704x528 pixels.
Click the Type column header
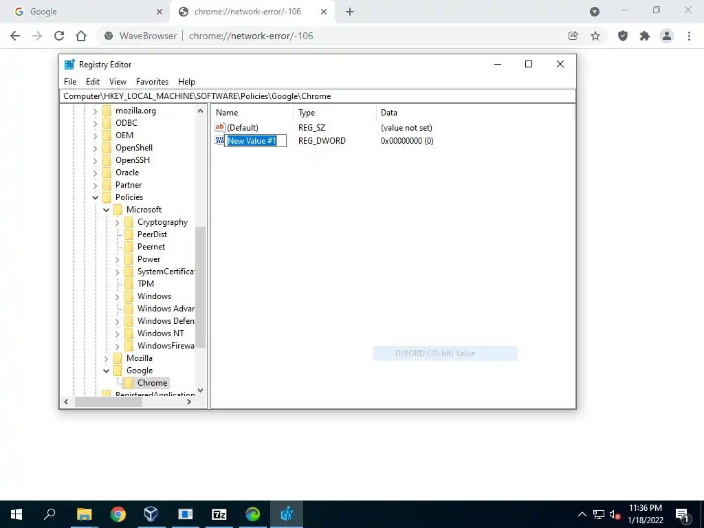[335, 113]
